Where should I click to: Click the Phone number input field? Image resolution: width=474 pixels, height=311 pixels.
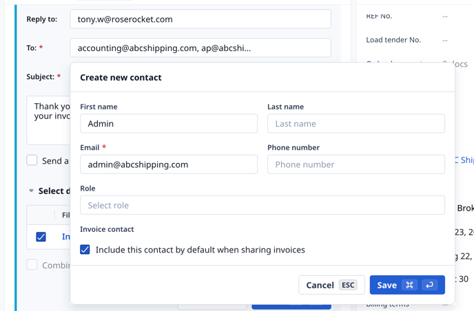pyautogui.click(x=355, y=164)
